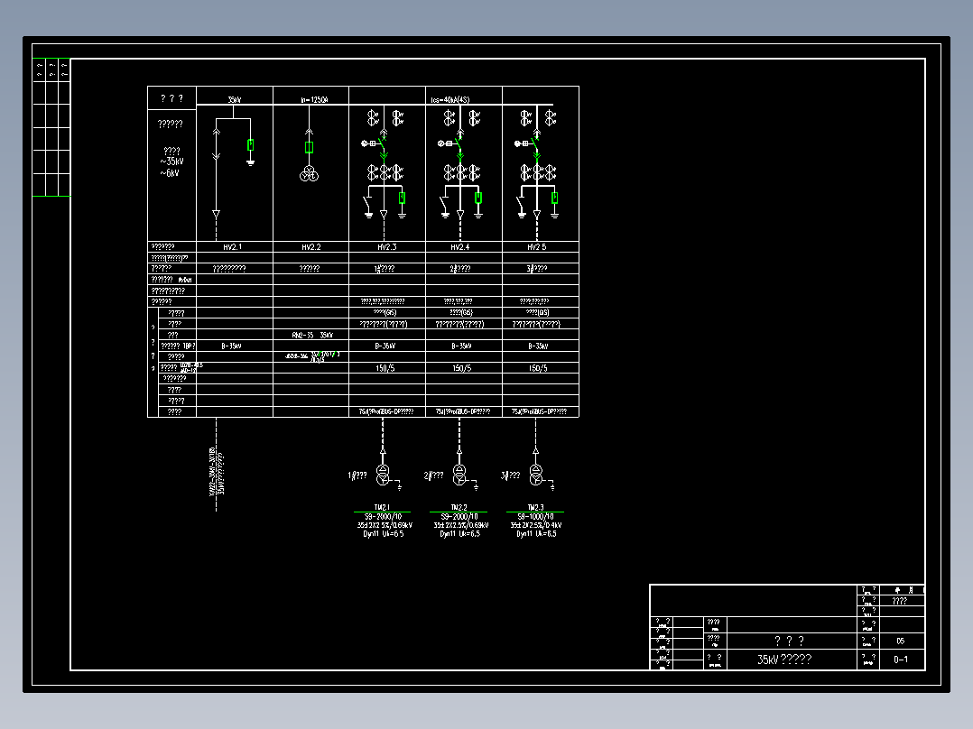The height and width of the screenshot is (729, 973).
Task: Click the D-1 drawing number cell
Action: 901,660
